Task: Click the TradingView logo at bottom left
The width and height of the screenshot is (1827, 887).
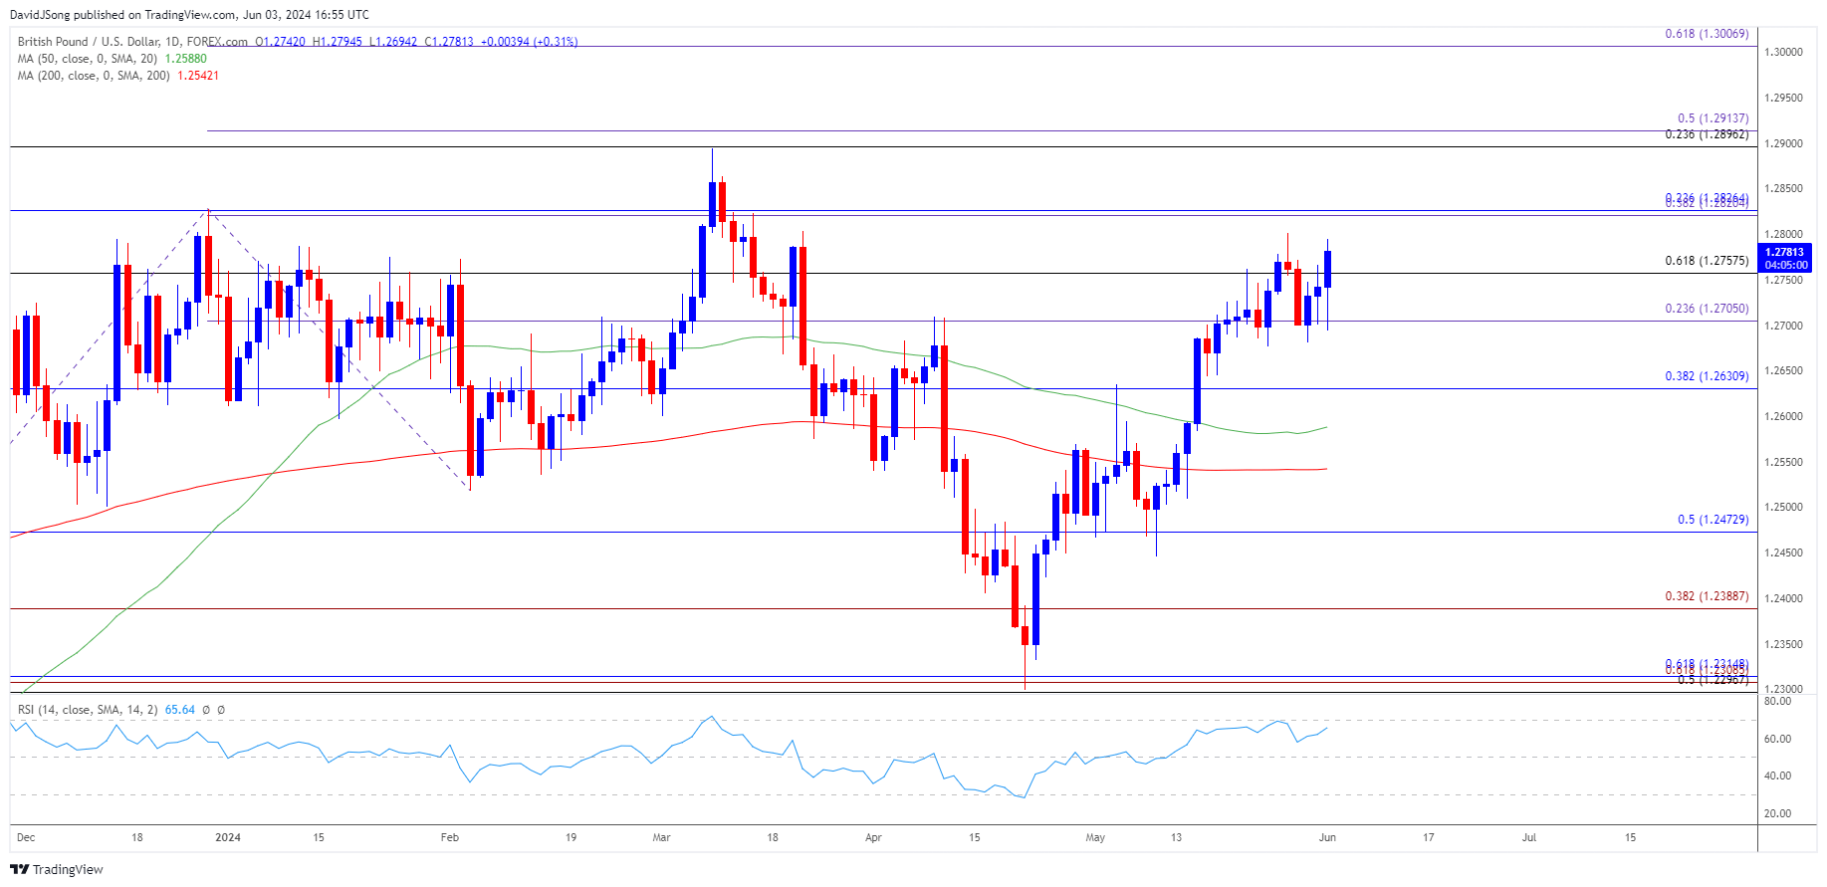Action: click(57, 869)
